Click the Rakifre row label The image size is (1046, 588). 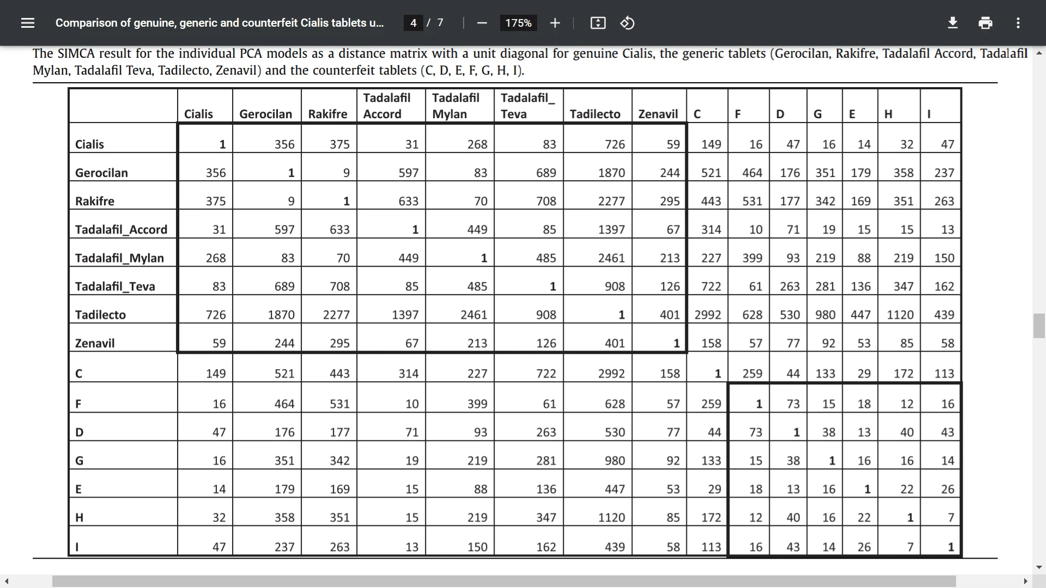tap(95, 201)
